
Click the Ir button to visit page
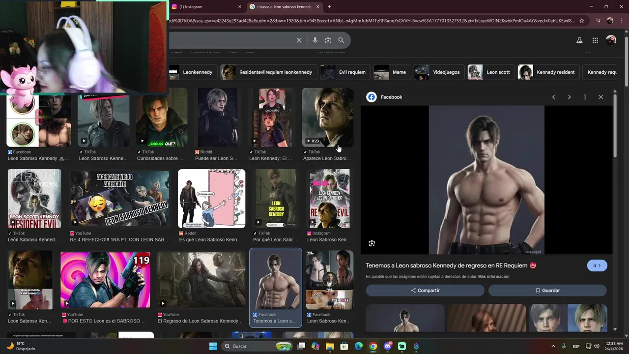[597, 265]
